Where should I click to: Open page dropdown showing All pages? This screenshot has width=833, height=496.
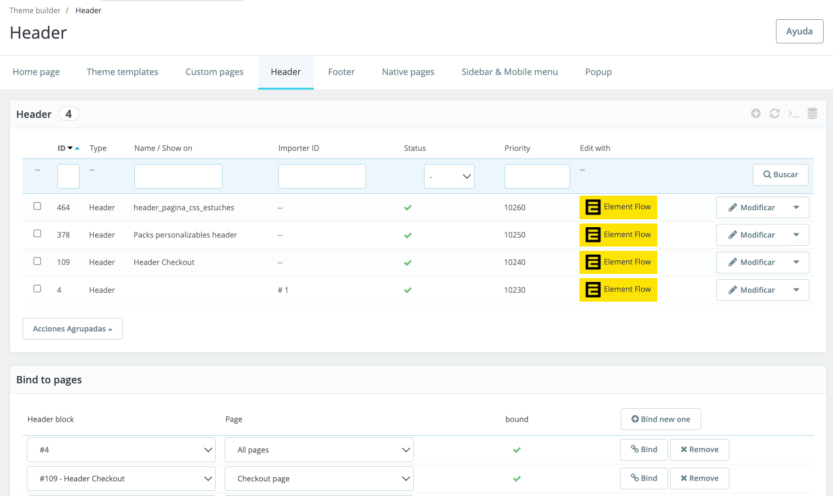point(319,450)
